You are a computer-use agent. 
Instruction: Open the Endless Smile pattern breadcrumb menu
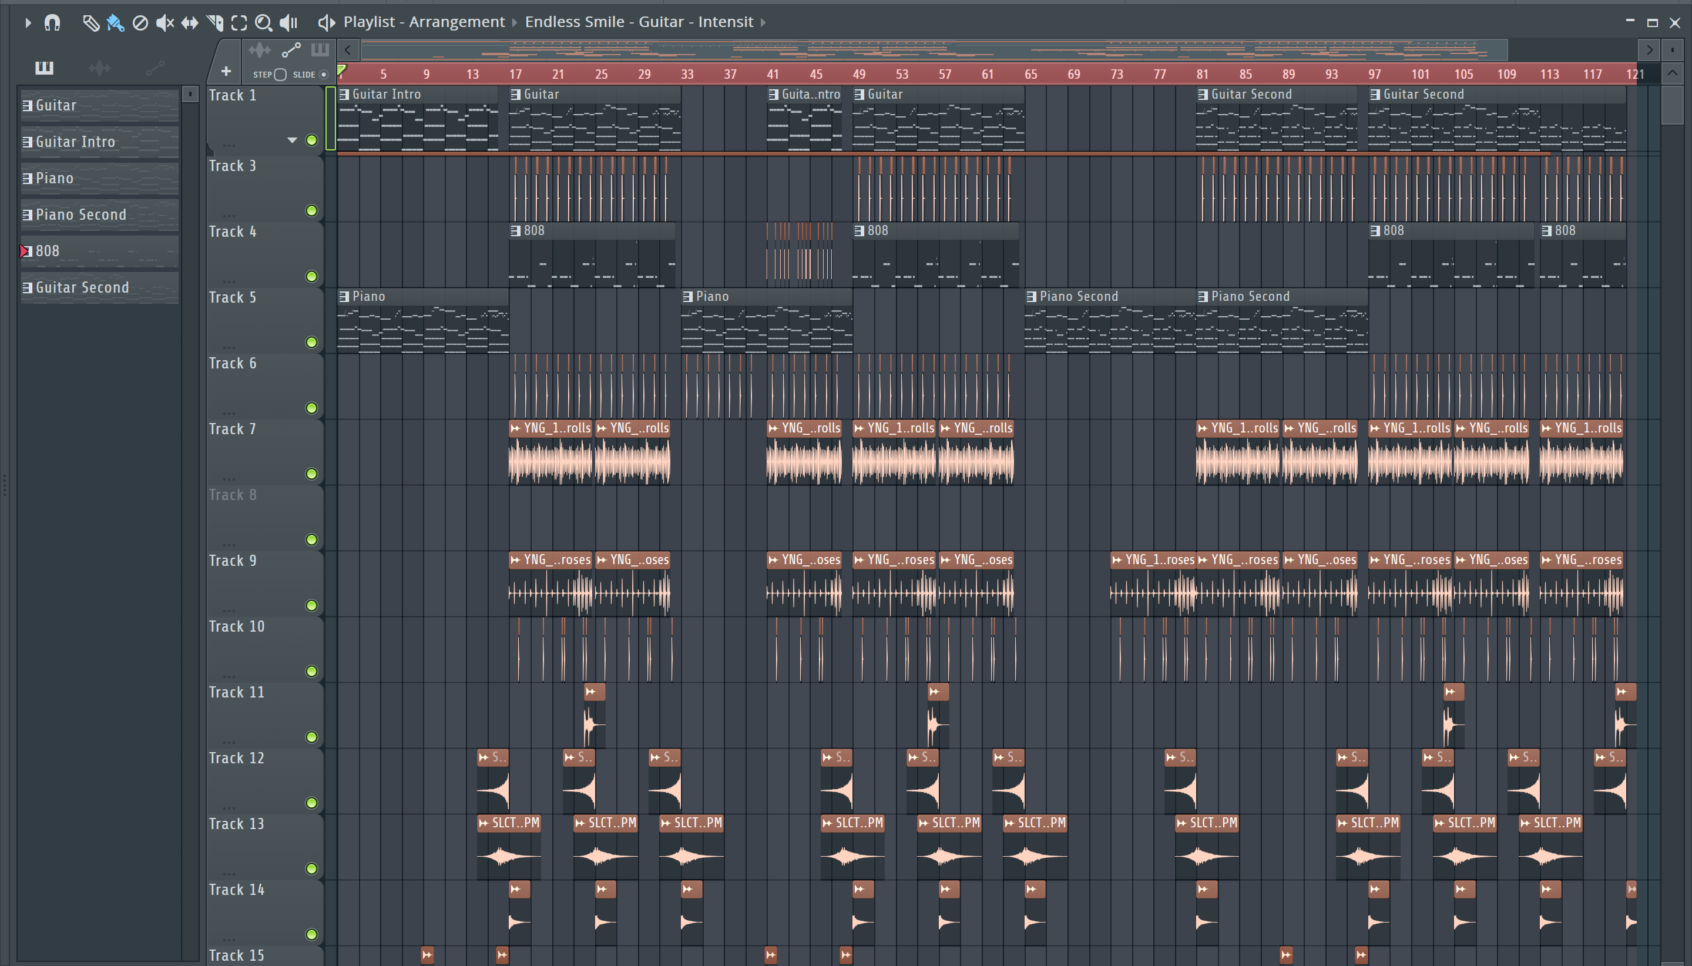[x=639, y=22]
